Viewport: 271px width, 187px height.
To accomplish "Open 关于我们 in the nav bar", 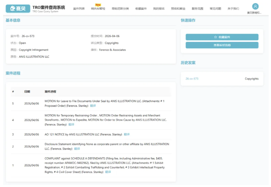I will coord(233,8).
